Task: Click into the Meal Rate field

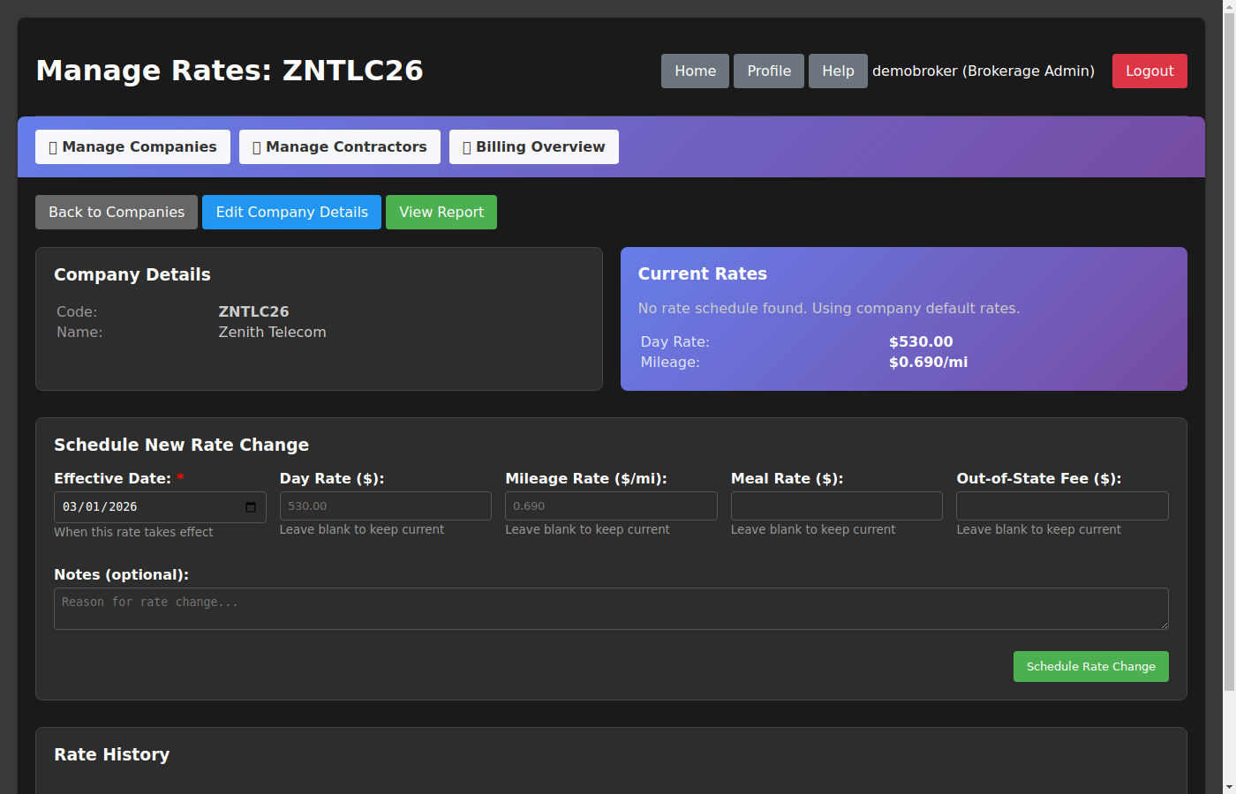Action: click(836, 506)
